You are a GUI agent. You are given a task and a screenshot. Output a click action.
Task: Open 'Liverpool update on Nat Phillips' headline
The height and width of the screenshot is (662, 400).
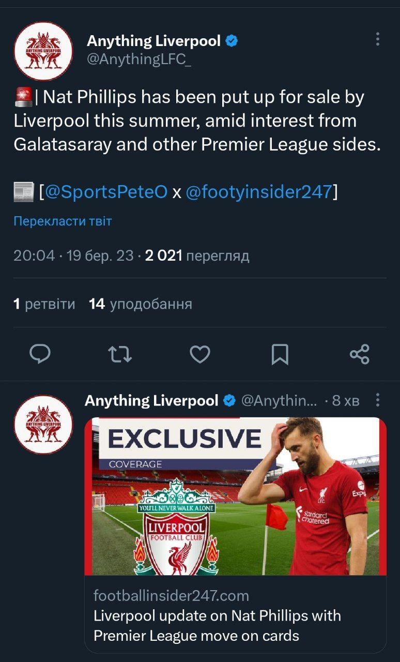pyautogui.click(x=217, y=625)
